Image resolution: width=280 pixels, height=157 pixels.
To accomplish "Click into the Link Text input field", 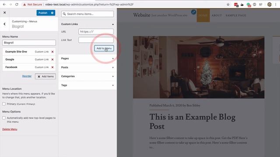I will point(96,40).
